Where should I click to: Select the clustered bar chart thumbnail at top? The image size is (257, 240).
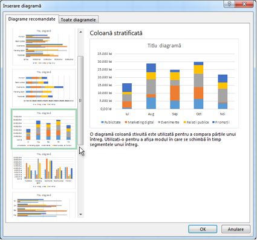coord(44,47)
